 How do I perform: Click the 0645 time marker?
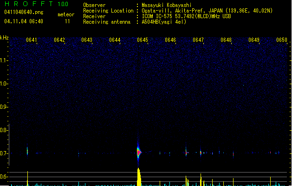coord(143,40)
